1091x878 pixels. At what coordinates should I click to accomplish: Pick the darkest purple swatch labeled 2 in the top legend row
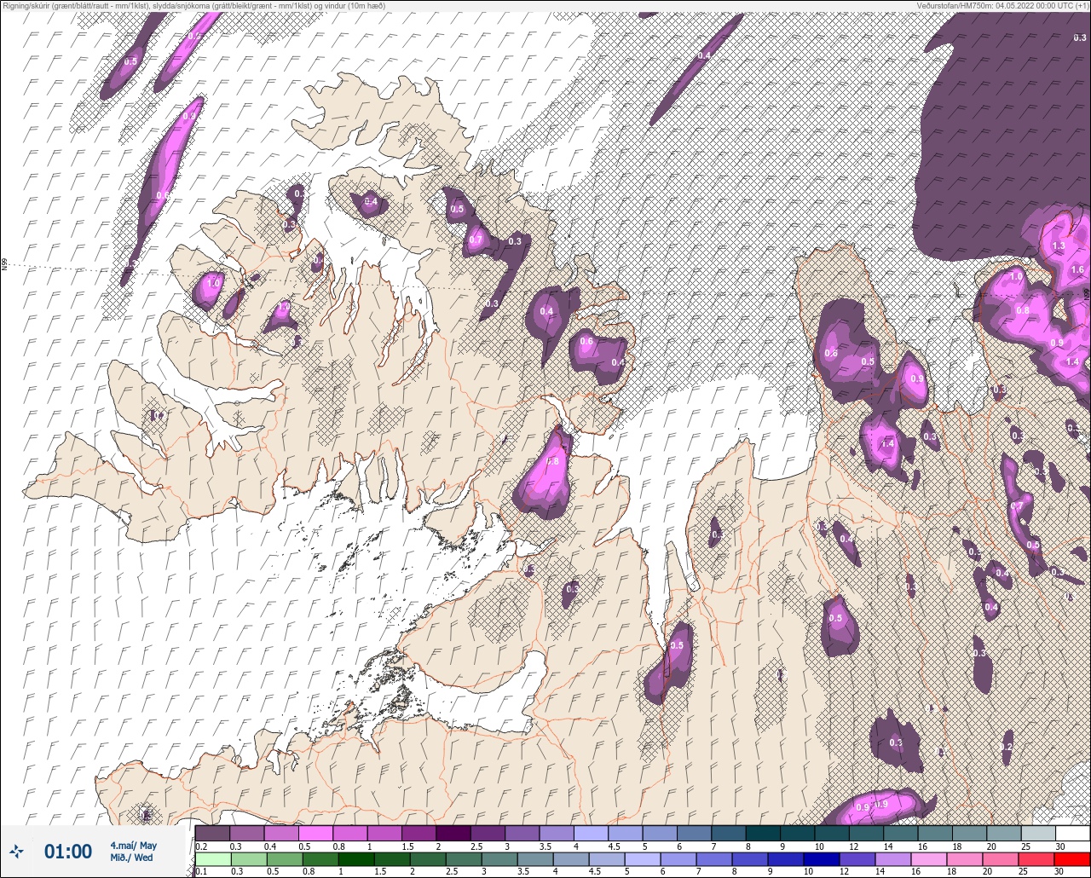[453, 833]
